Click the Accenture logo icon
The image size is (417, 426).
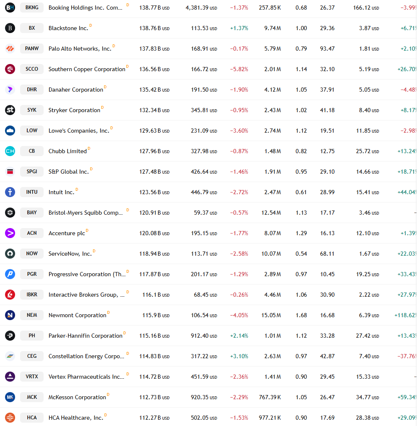click(x=10, y=233)
